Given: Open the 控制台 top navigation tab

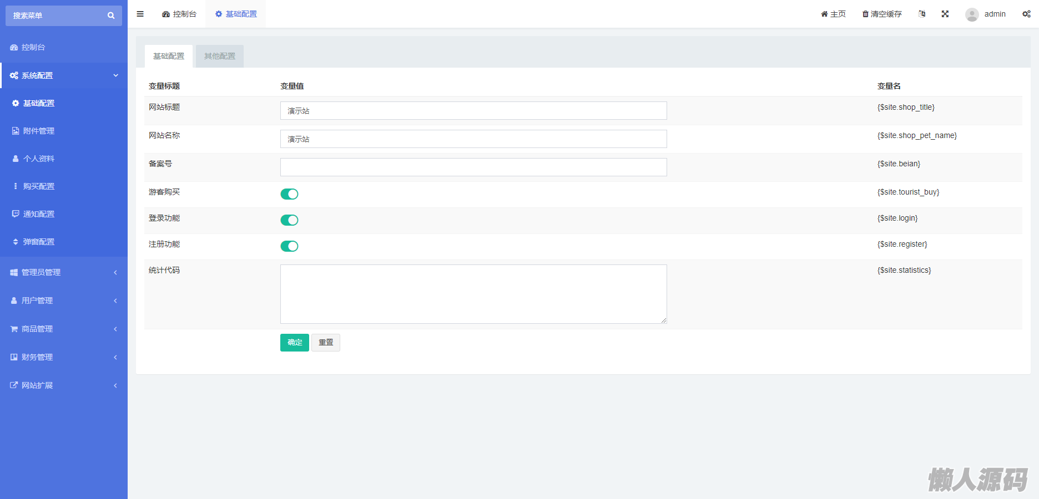Looking at the screenshot, I should pos(179,14).
